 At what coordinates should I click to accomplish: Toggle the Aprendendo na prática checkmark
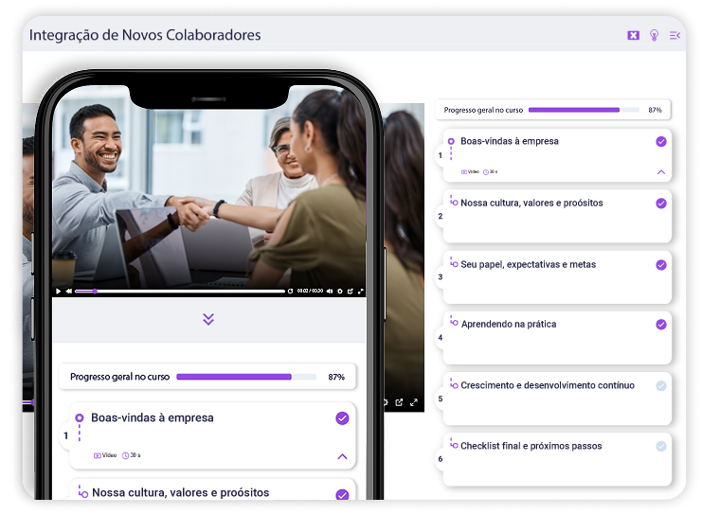(661, 325)
